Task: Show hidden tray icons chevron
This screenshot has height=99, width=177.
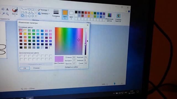Action: pyautogui.click(x=114, y=94)
